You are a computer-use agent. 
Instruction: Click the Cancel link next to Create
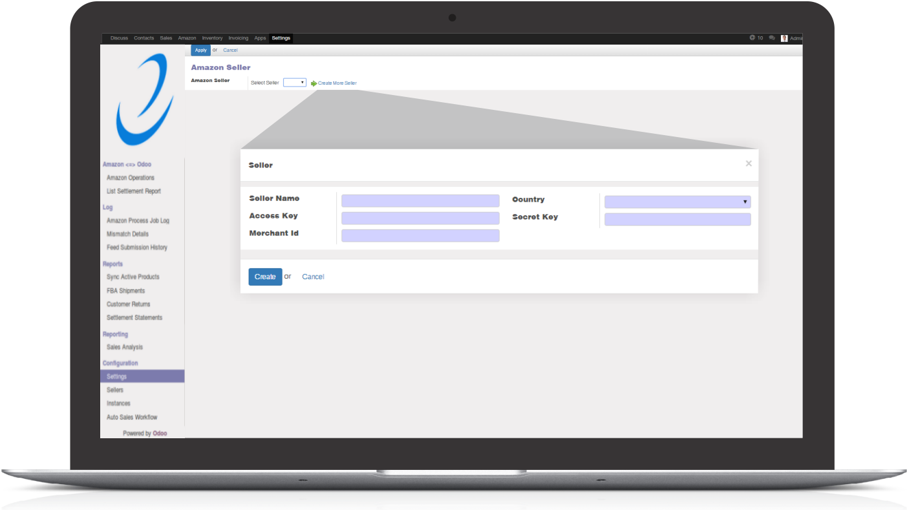(x=313, y=276)
